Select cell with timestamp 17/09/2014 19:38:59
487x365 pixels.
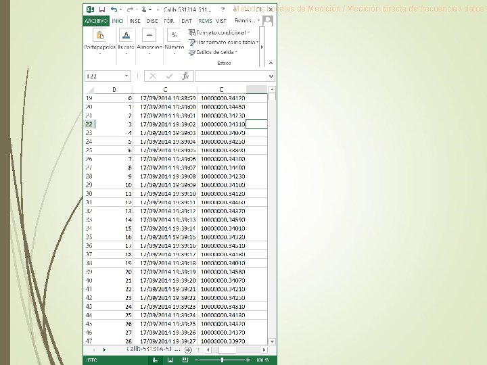(165, 98)
